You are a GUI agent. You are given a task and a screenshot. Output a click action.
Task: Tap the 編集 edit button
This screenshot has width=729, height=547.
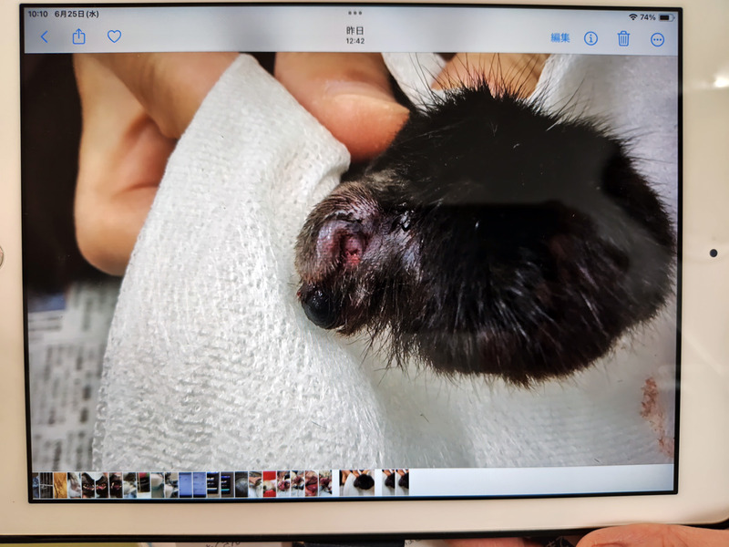[560, 38]
